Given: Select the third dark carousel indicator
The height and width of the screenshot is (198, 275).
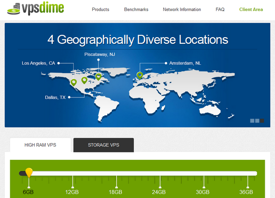Looking at the screenshot, I should (x=262, y=121).
